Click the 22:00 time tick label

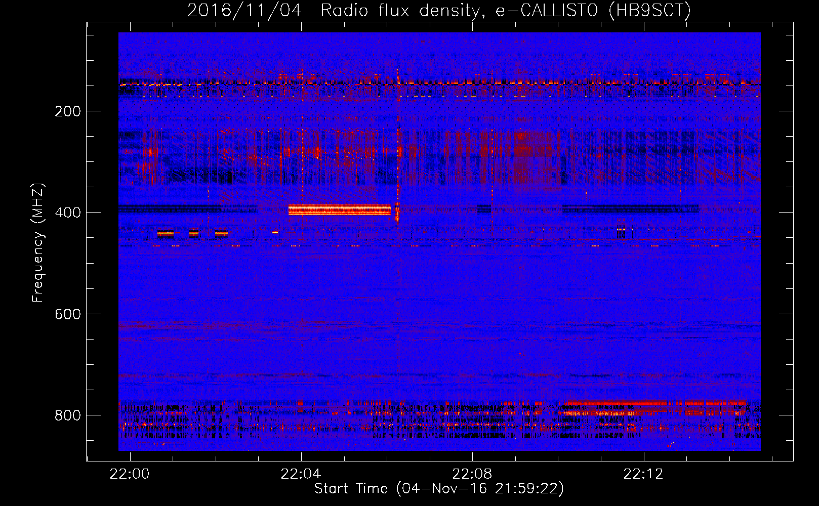pos(130,474)
